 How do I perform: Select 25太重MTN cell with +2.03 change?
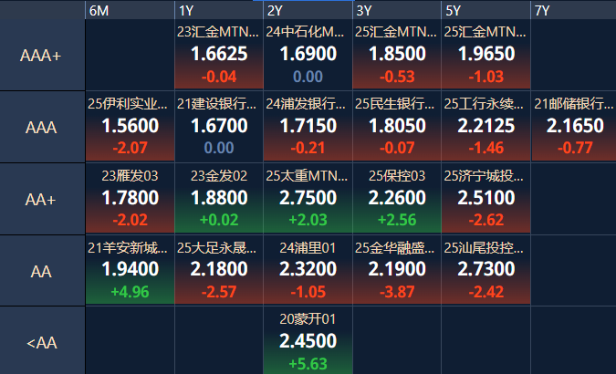[x=308, y=198]
